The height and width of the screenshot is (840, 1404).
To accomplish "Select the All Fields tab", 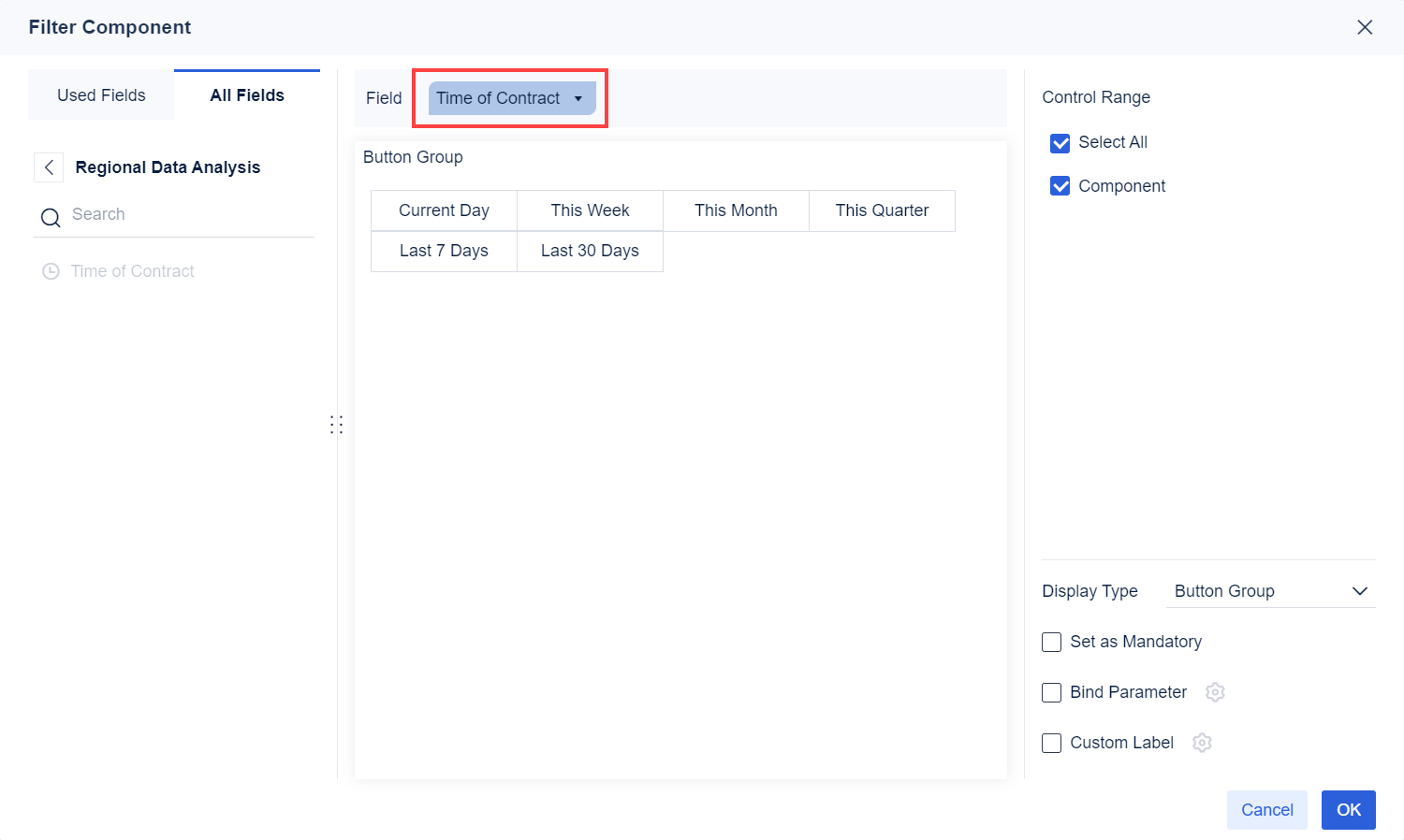I will [x=247, y=94].
